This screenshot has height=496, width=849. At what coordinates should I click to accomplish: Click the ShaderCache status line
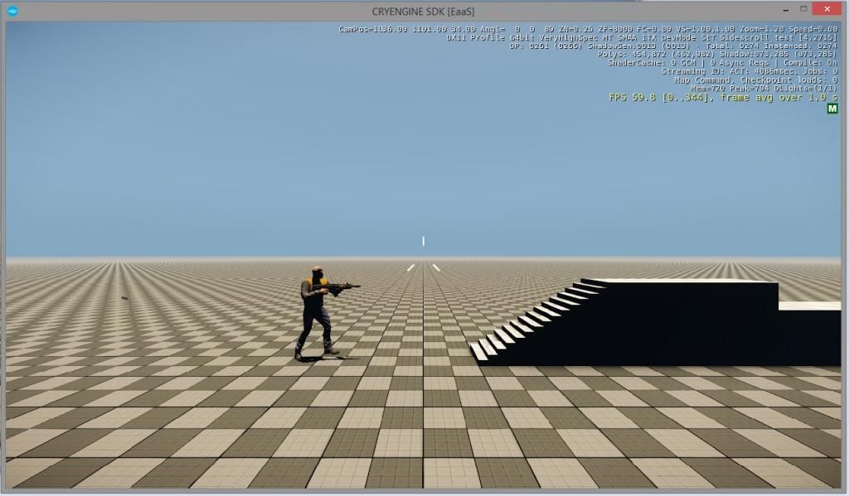pyautogui.click(x=722, y=63)
